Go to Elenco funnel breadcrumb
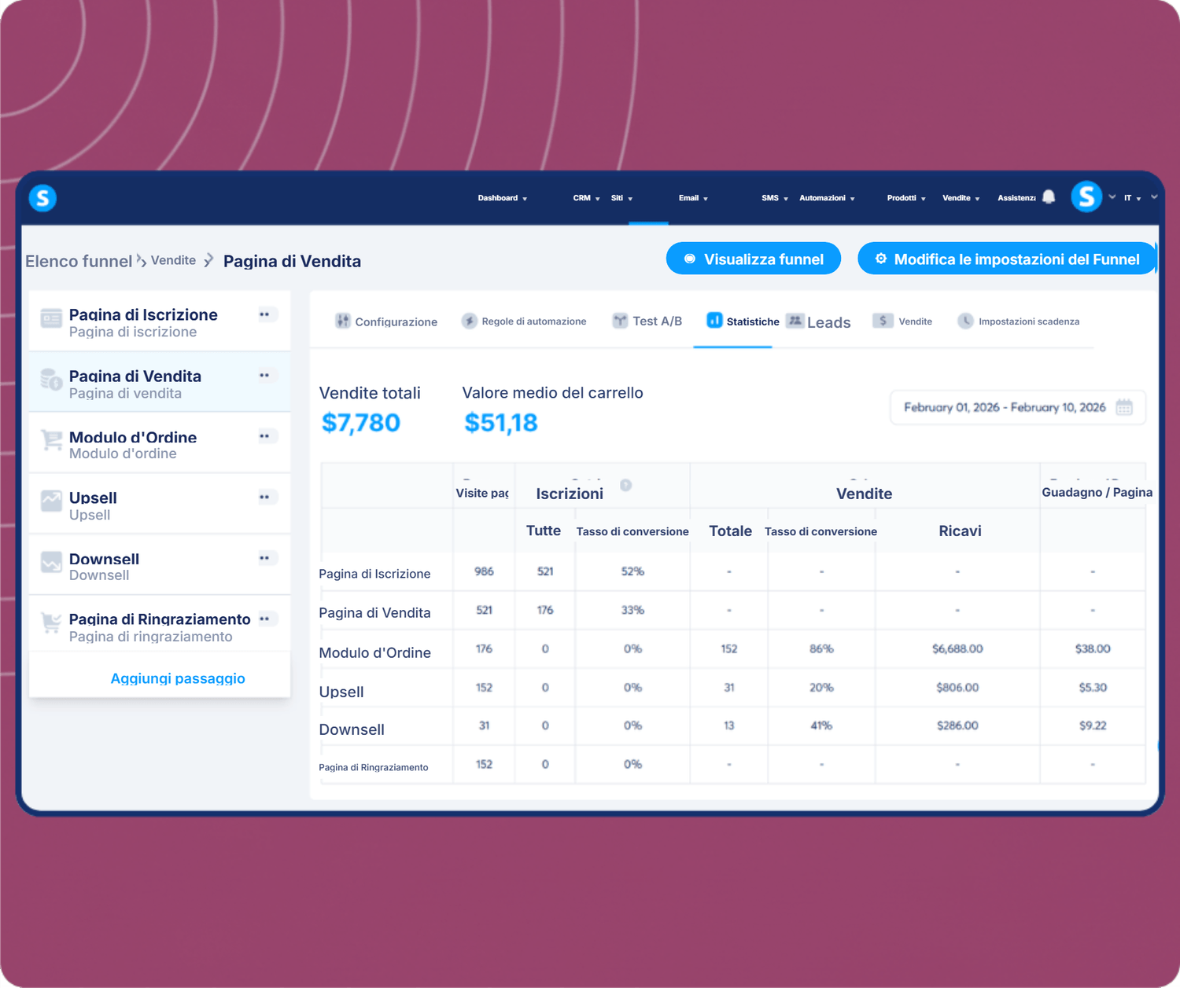The image size is (1180, 988). [x=79, y=261]
